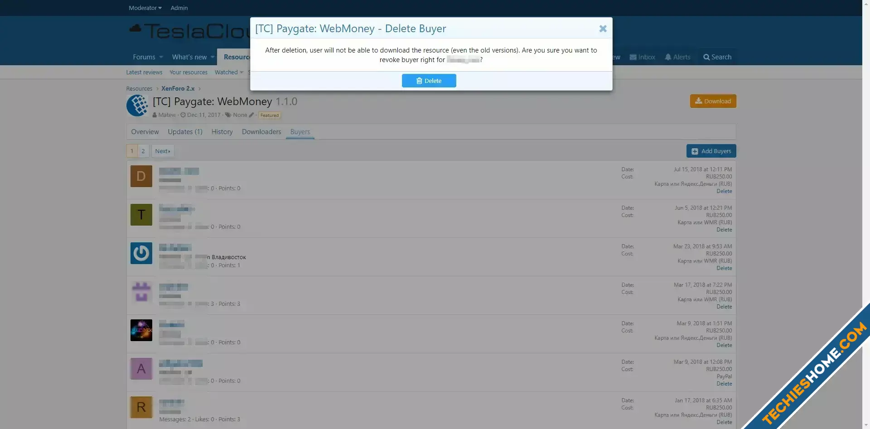This screenshot has height=429, width=870.
Task: Switch to the Downloaders tab
Action: pos(261,132)
